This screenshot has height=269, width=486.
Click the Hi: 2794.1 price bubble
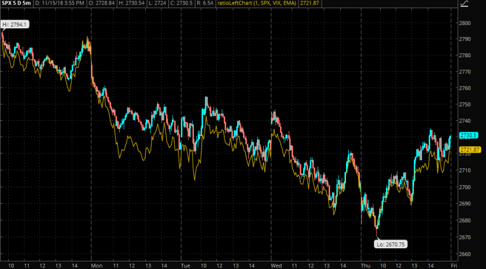point(15,24)
